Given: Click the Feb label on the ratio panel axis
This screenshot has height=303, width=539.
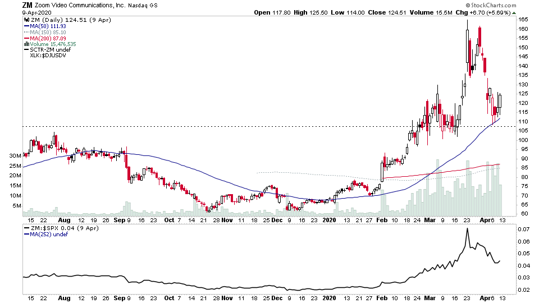Looking at the screenshot, I should (382, 298).
